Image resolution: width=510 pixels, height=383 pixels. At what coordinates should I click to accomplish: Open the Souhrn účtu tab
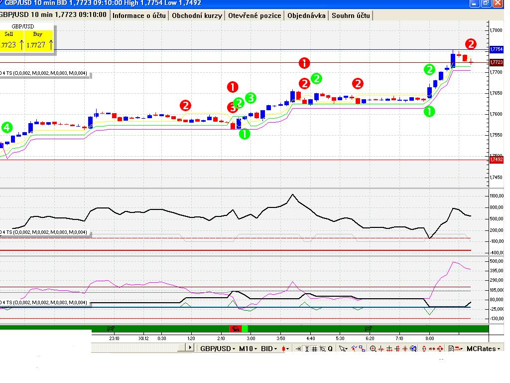pos(351,15)
